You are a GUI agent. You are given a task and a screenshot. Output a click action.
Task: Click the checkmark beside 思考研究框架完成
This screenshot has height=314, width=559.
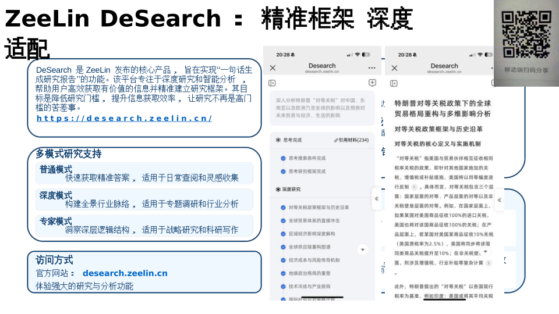pos(283,171)
